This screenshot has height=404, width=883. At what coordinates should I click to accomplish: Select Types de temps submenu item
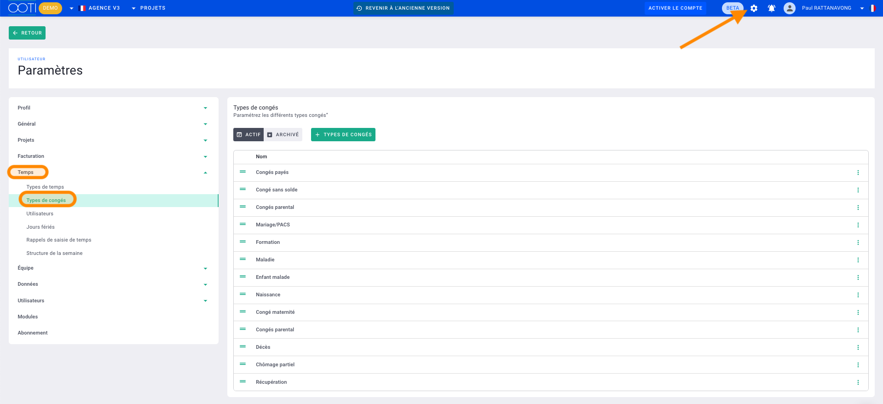pos(45,187)
